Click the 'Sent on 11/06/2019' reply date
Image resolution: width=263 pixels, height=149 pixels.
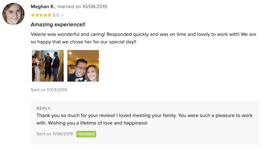click(x=55, y=134)
